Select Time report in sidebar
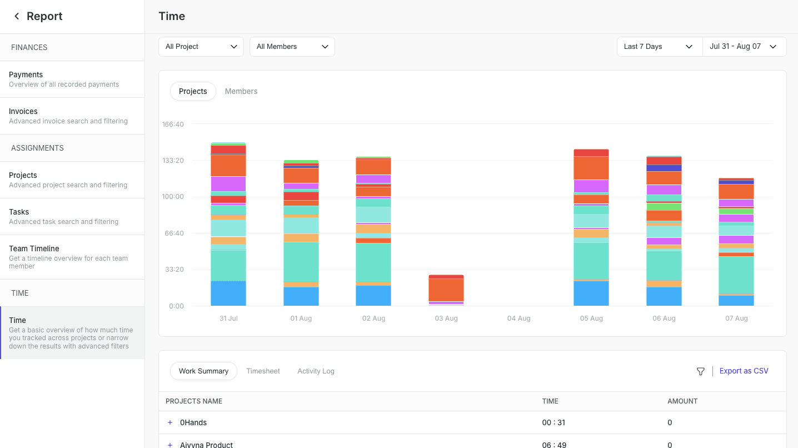Screen dimensions: 798x448 tap(72, 332)
